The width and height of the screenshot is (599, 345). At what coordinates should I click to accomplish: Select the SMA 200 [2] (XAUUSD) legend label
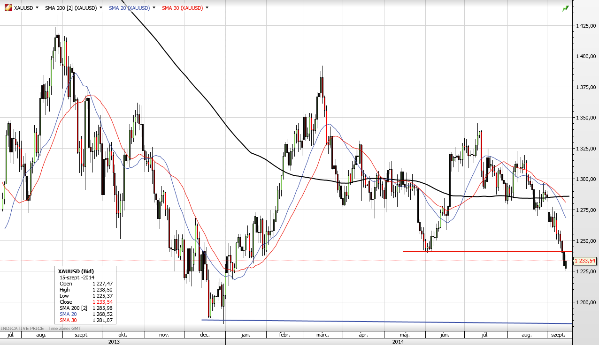(70, 8)
